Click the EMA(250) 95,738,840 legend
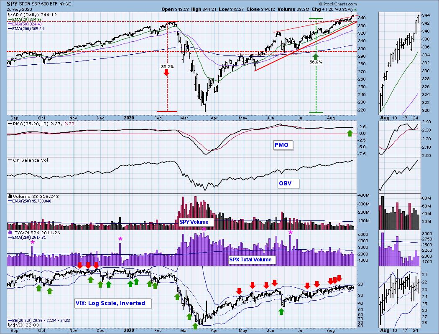The image size is (439, 334). pos(29,201)
